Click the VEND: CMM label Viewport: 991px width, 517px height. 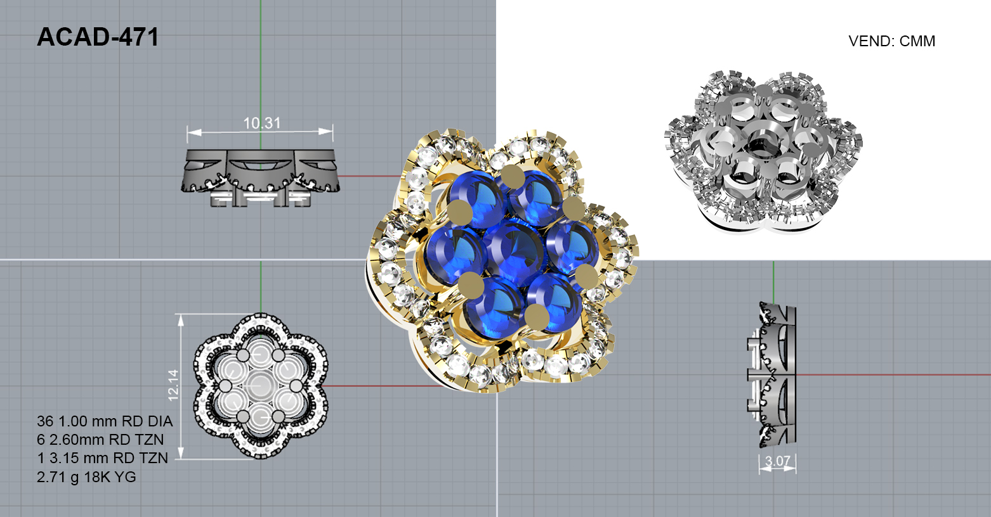891,41
